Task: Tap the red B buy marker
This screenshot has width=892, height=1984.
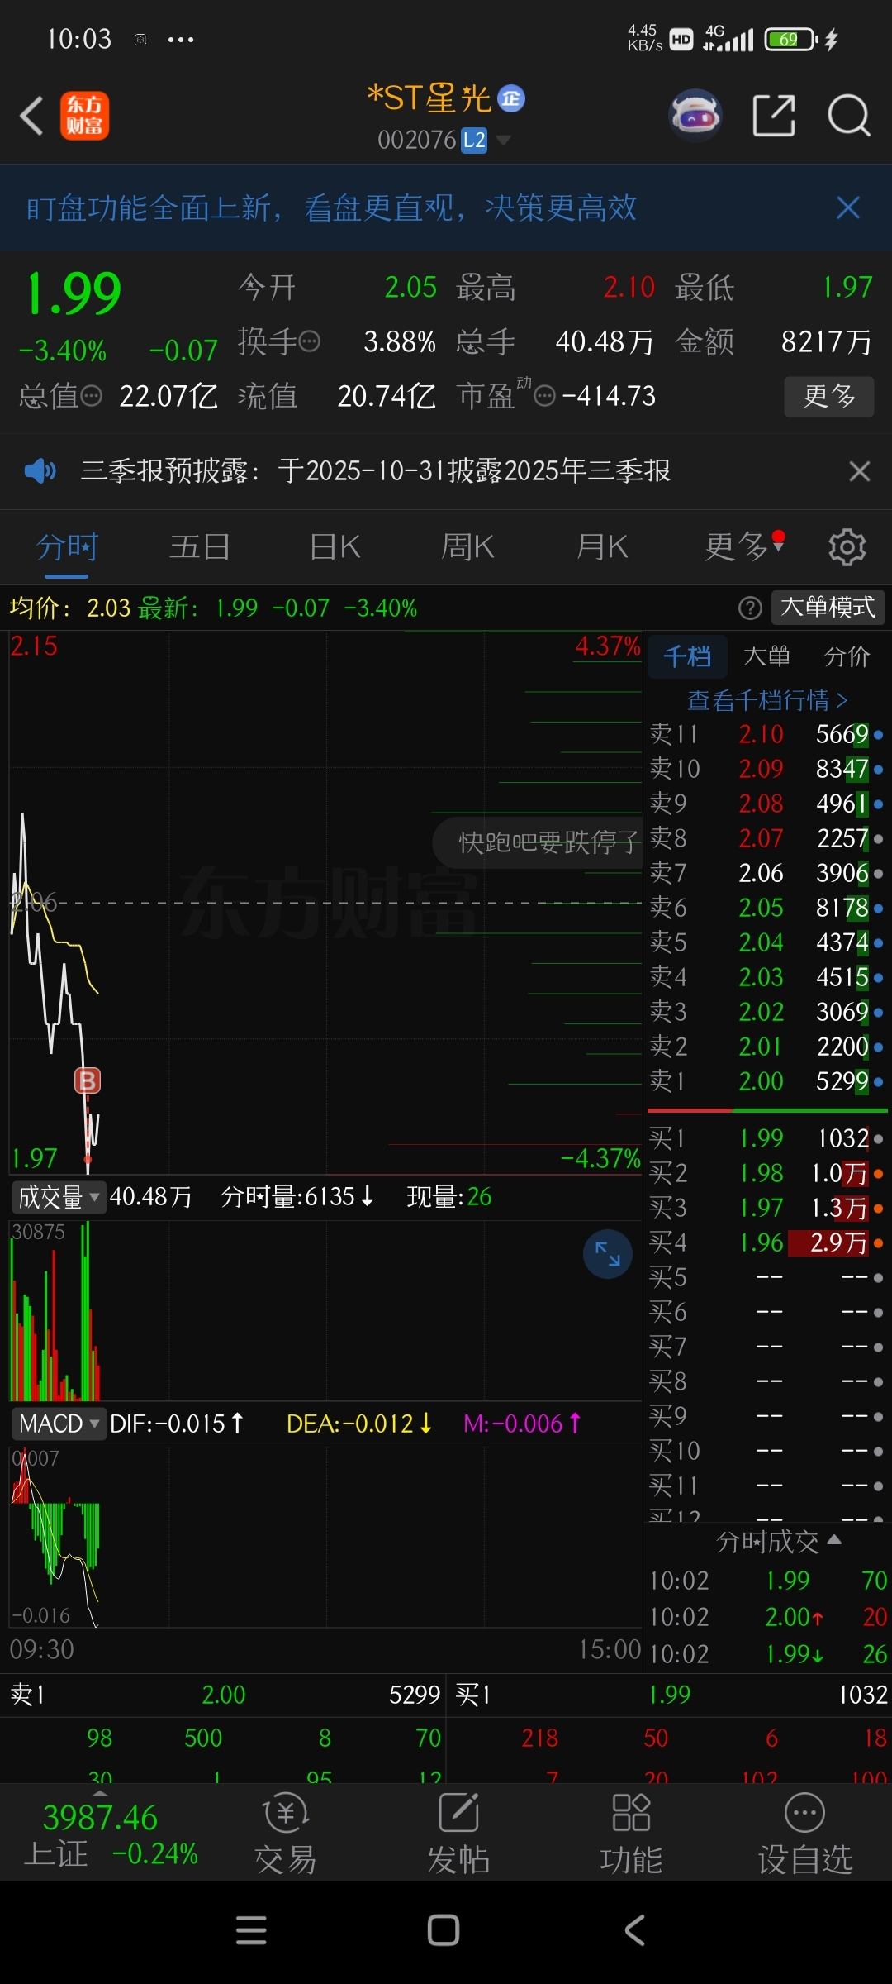Action: [x=88, y=1080]
